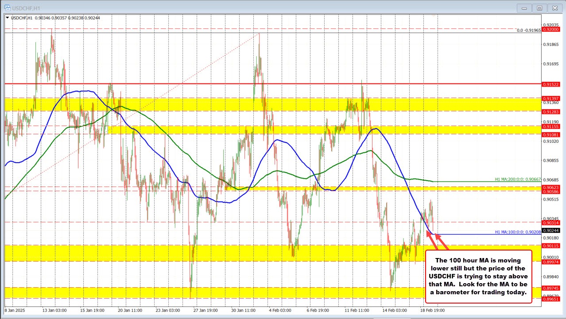This screenshot has width=566, height=319.
Task: Close the USDCHF,H1 chart window
Action: click(x=554, y=8)
